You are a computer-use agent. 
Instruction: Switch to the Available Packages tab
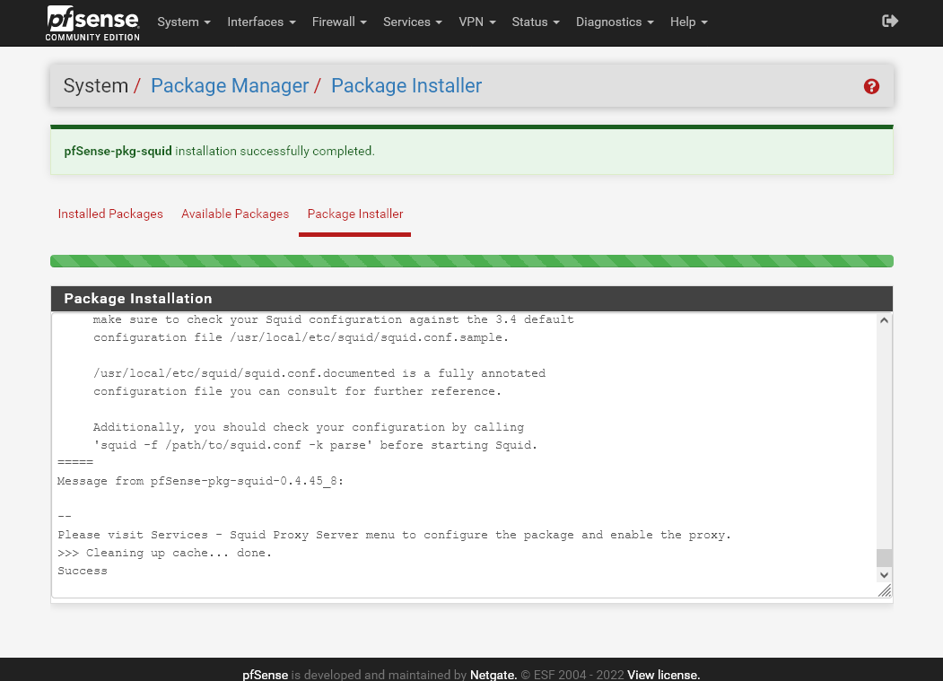[235, 214]
